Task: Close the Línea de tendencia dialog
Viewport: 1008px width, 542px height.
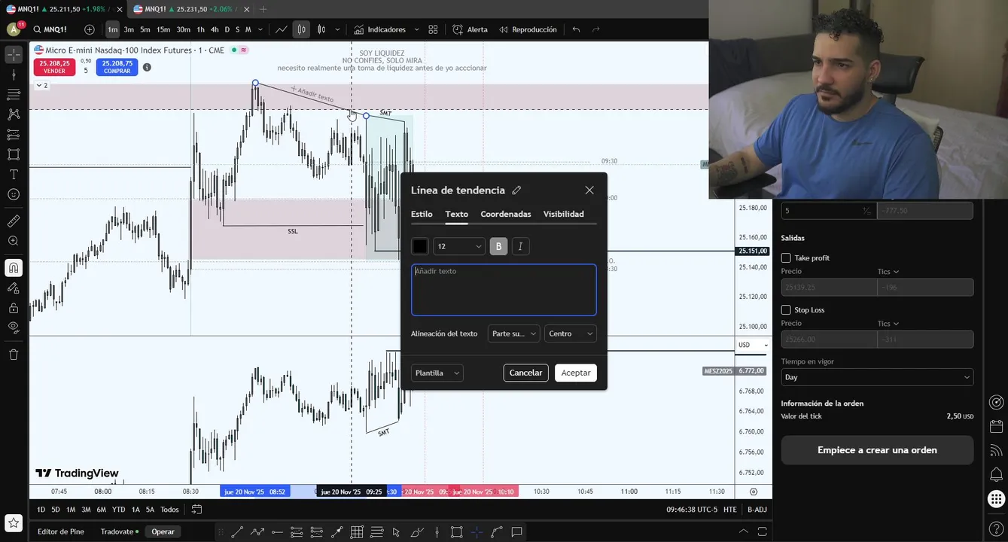Action: 589,190
